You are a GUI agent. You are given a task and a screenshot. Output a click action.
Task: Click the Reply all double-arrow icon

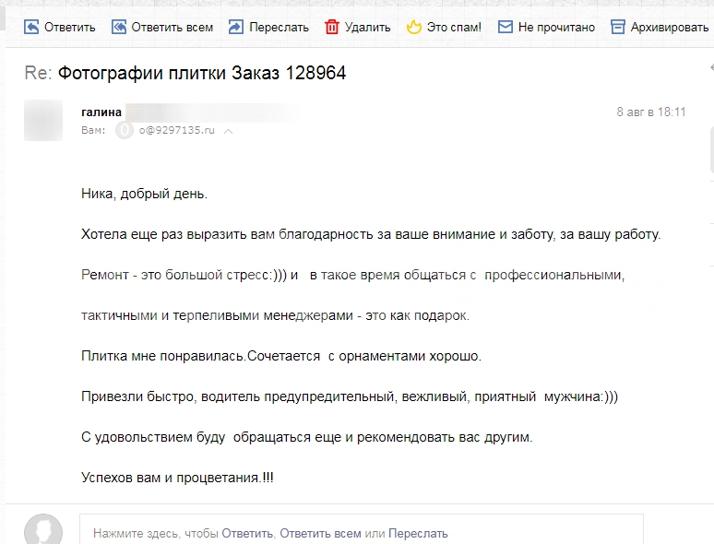[x=119, y=27]
